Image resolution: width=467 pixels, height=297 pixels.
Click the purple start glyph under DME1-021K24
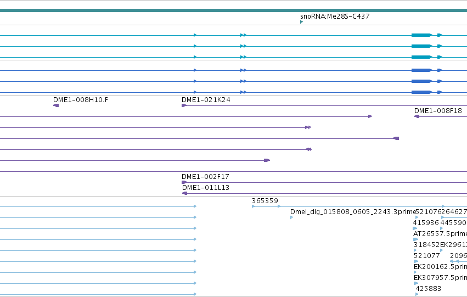point(184,105)
